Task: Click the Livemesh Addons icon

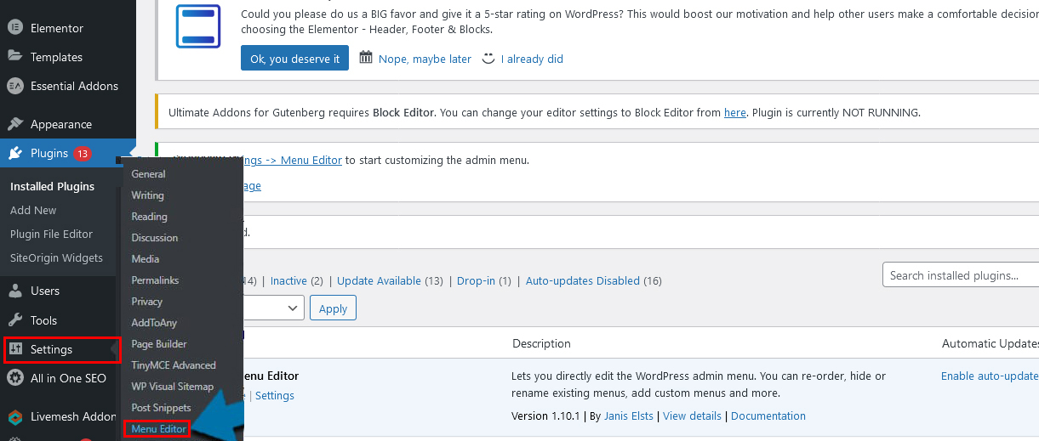Action: [14, 416]
